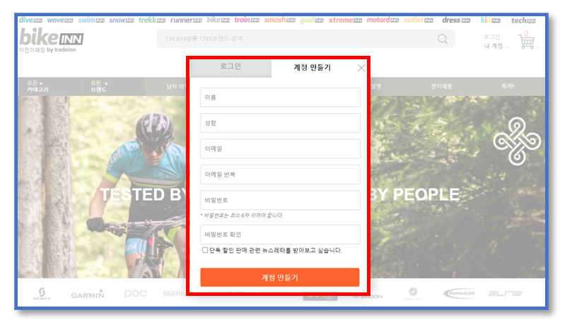572x327 pixels.
Task: Go to runner store link
Action: point(186,20)
